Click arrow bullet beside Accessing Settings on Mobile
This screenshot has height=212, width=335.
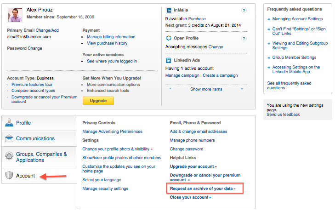269,67
